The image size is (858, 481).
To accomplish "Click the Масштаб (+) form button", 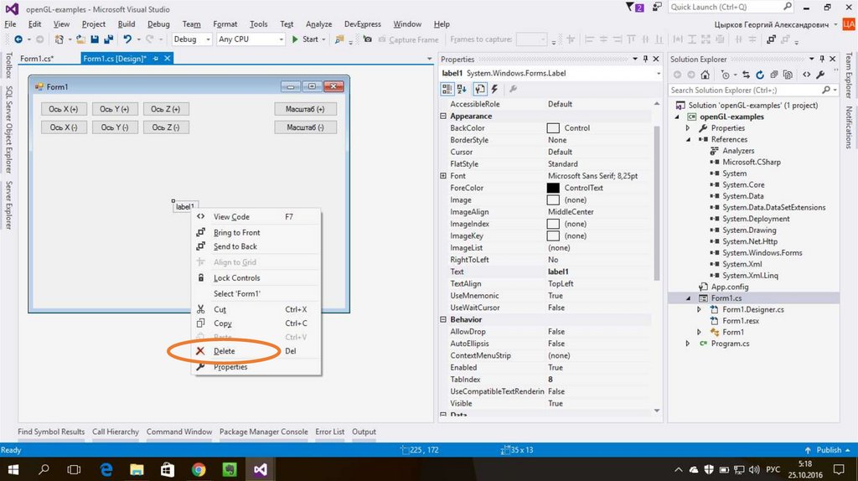I will [x=305, y=109].
